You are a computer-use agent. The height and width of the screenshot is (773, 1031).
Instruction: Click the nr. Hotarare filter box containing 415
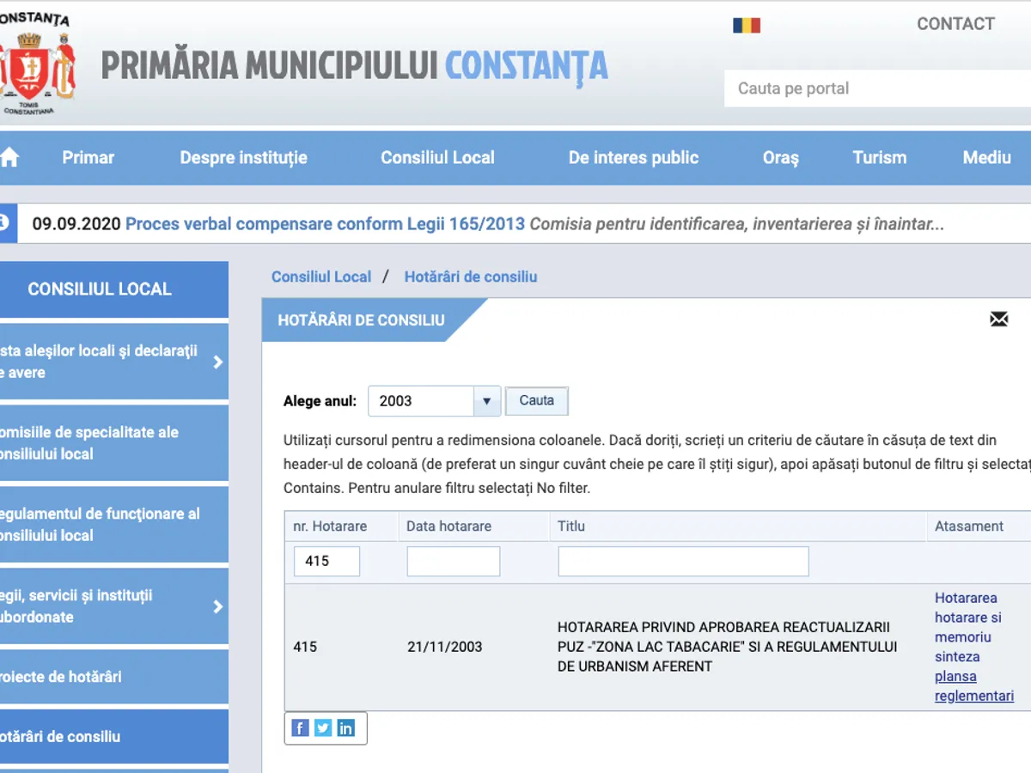pos(326,561)
